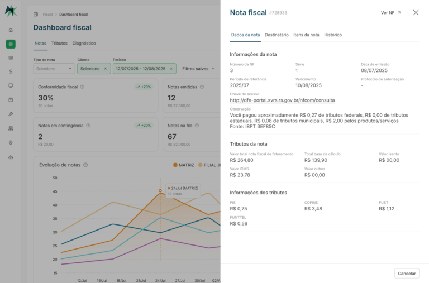This screenshot has width=429, height=283.
Task: Open the location pin sidebar icon
Action: pos(11,142)
